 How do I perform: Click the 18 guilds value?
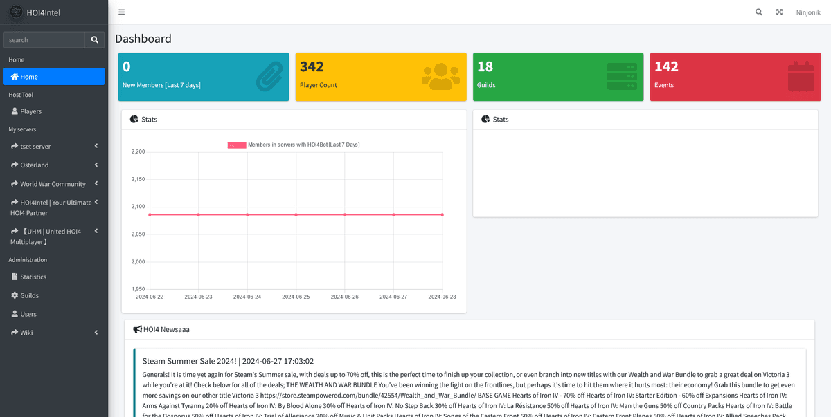point(485,66)
